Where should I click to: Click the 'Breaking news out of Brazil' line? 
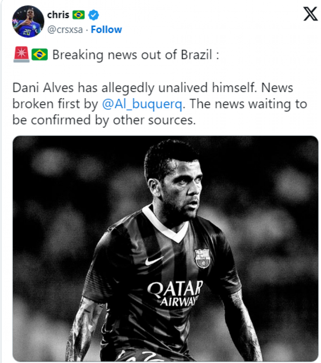[x=136, y=55]
